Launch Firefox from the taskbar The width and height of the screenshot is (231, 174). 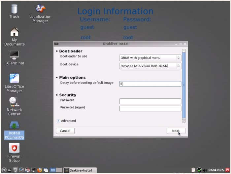[40, 170]
